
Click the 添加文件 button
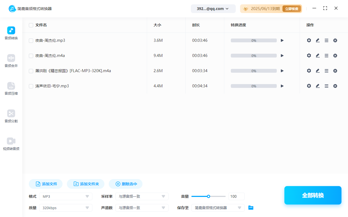pos(46,184)
